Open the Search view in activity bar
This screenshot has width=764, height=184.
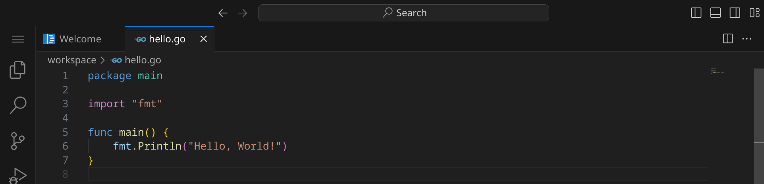17,105
